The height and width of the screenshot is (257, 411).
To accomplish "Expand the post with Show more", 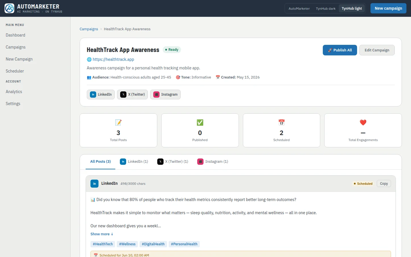I will (x=102, y=234).
